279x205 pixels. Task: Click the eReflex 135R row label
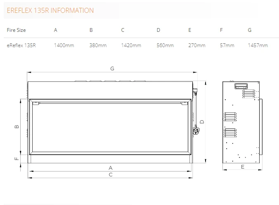21,45
